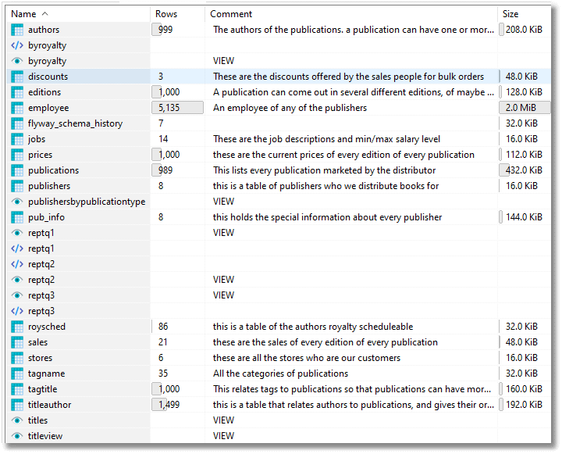Click the roysched row count 86
Image resolution: width=562 pixels, height=454 pixels.
pyautogui.click(x=163, y=327)
